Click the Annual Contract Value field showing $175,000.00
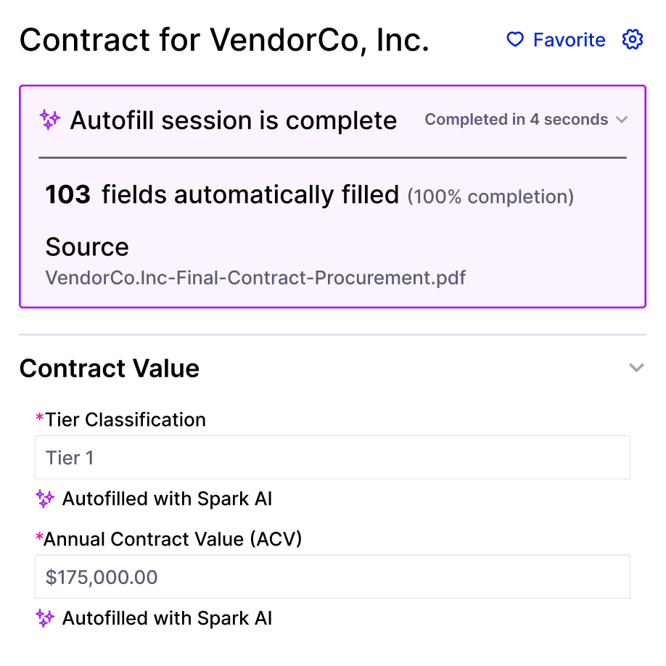This screenshot has width=666, height=666. click(x=332, y=577)
